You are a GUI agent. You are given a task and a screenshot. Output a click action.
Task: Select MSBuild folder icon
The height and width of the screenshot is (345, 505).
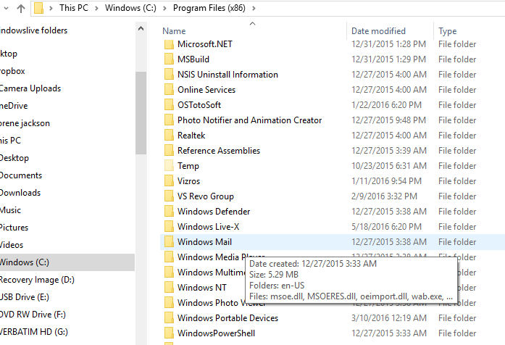pyautogui.click(x=169, y=59)
